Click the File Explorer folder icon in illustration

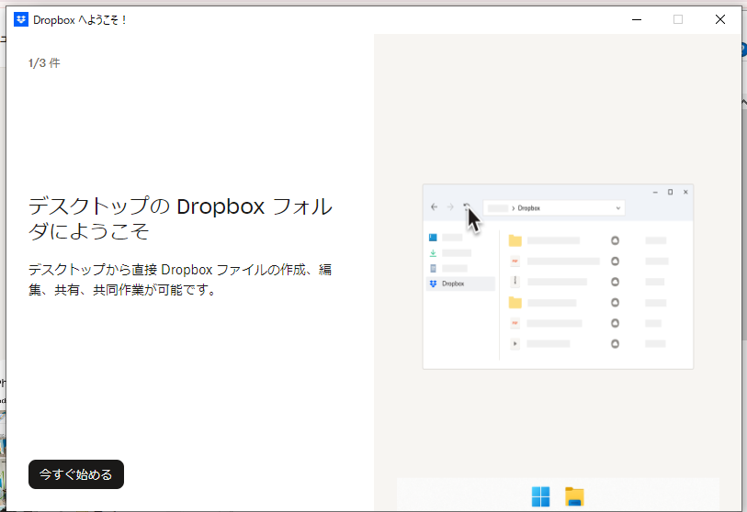574,496
